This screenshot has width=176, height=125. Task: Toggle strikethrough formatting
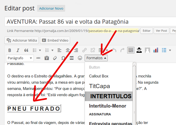pos(38,58)
